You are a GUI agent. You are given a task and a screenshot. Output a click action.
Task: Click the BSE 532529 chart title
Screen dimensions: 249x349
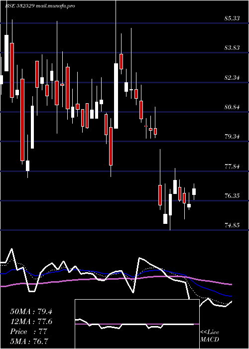19,6
